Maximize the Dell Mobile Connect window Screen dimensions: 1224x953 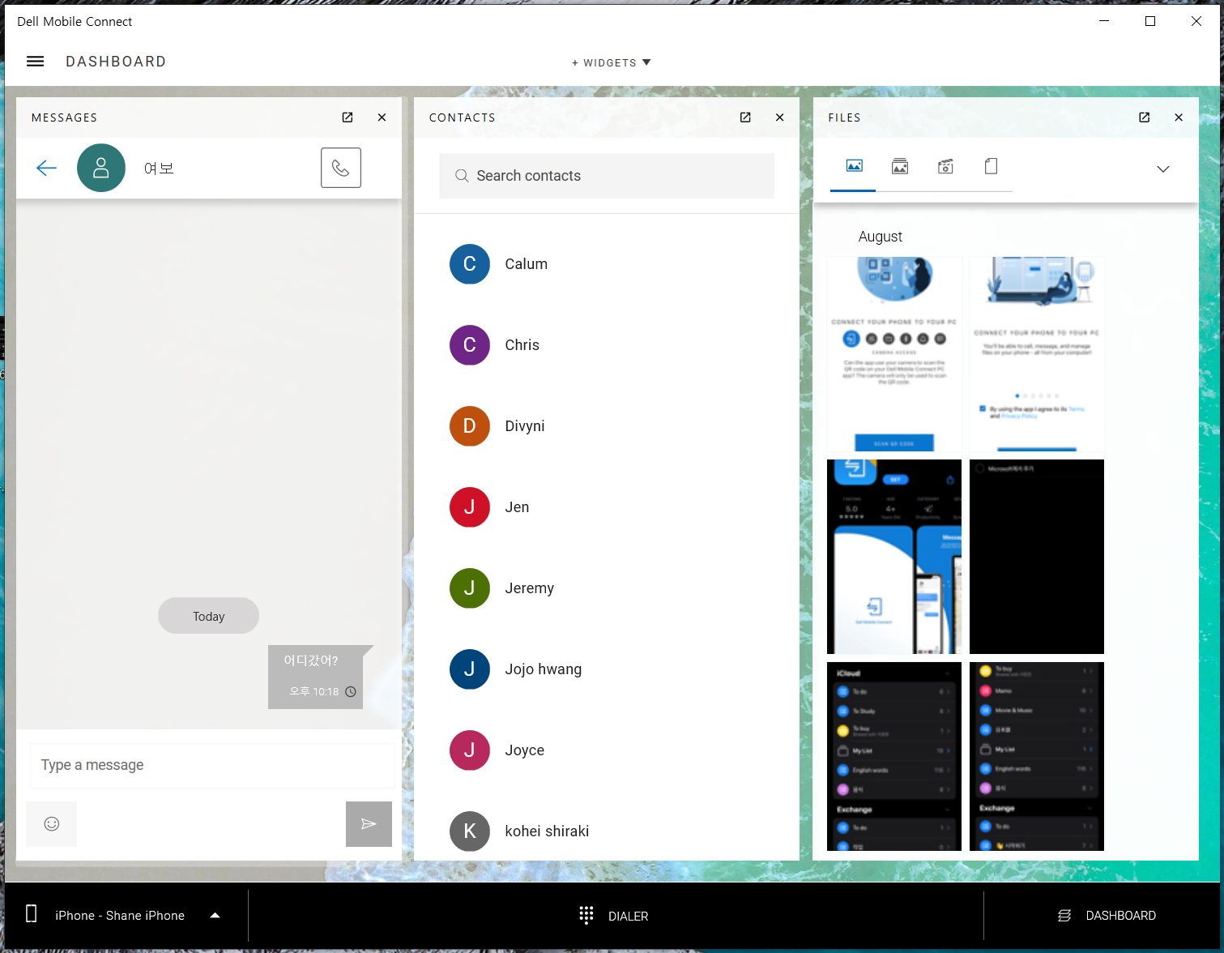1150,21
